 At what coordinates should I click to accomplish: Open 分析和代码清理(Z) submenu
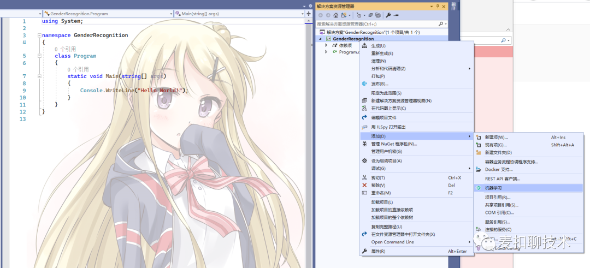(416, 68)
